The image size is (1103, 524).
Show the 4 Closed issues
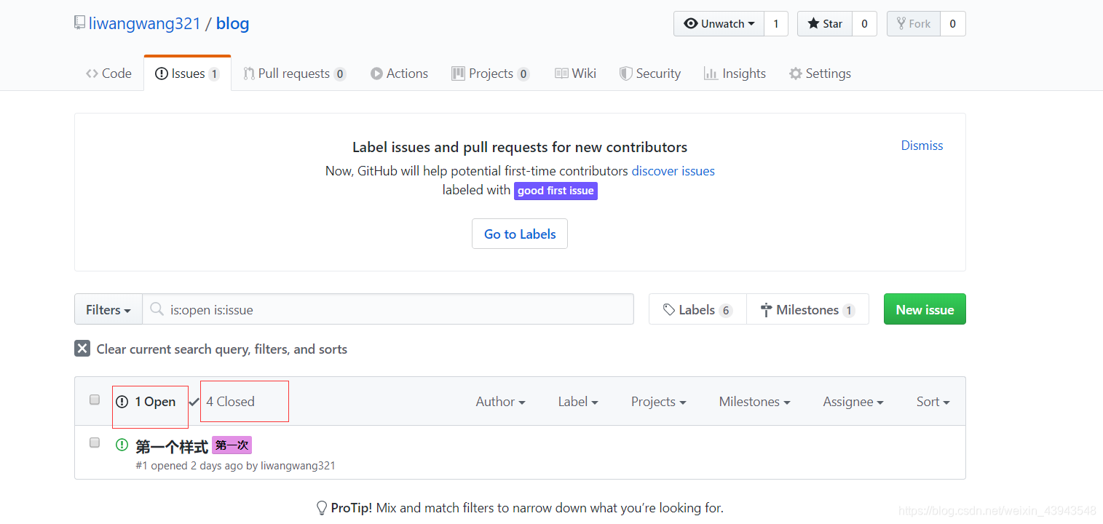pyautogui.click(x=223, y=402)
